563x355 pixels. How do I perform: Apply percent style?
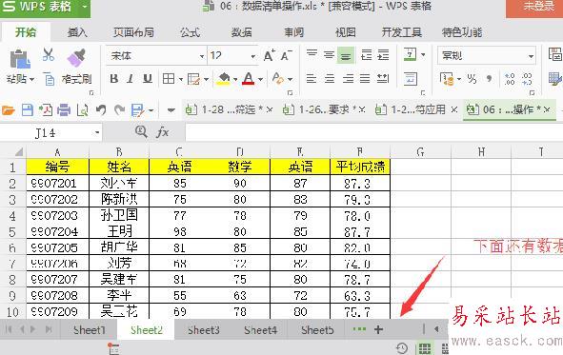472,79
